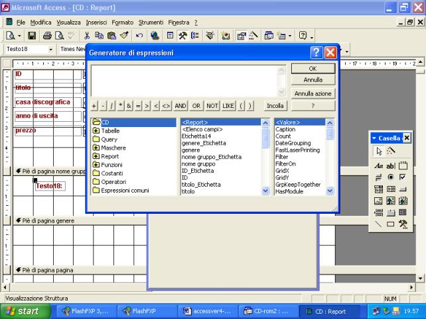Toggle the Toolbox hammer-wrench toolbar icon
Image resolution: width=426 pixels, height=319 pixels.
pyautogui.click(x=182, y=36)
